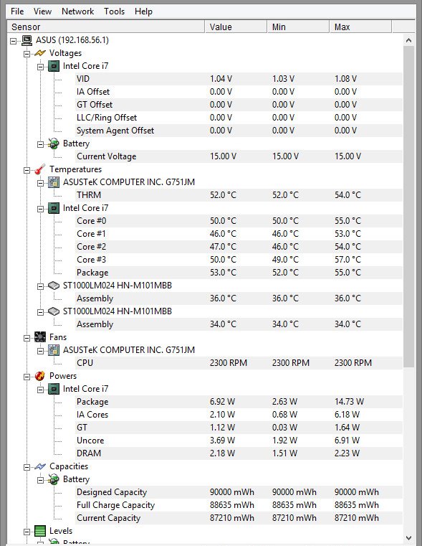This screenshot has width=422, height=546.
Task: Click the Fans category fan icon
Action: coord(40,337)
